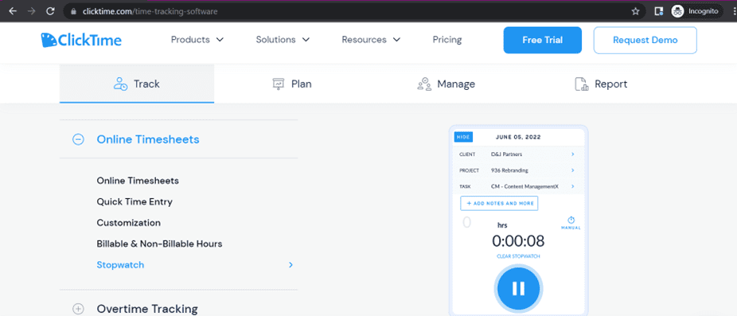Click the 0:00:08 timer readout
This screenshot has width=737, height=316.
pyautogui.click(x=518, y=240)
